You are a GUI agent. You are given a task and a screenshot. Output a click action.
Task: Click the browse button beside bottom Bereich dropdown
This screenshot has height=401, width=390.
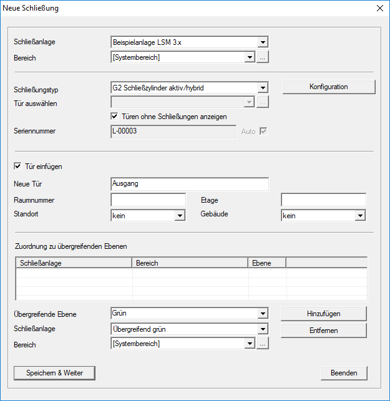click(263, 344)
